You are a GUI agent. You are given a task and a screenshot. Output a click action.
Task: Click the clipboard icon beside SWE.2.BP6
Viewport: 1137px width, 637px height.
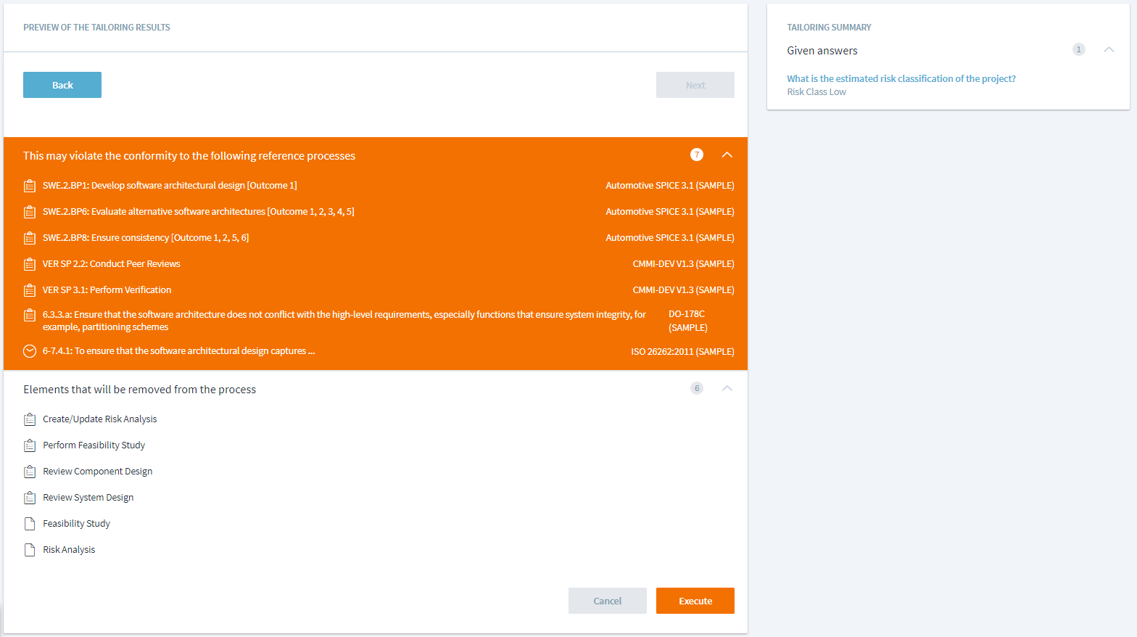click(x=30, y=212)
